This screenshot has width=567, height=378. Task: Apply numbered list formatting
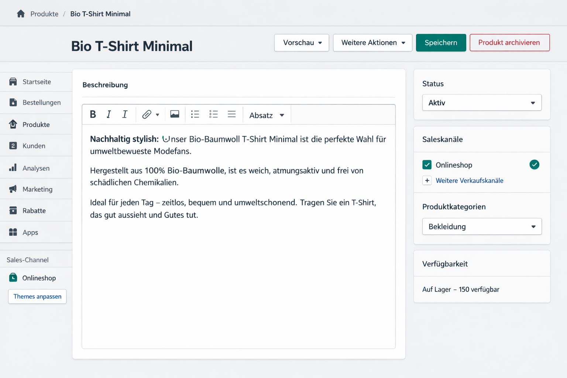[213, 114]
